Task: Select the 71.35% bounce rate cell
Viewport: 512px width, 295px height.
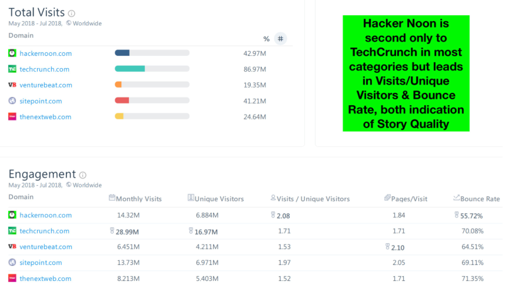Action: point(473,279)
